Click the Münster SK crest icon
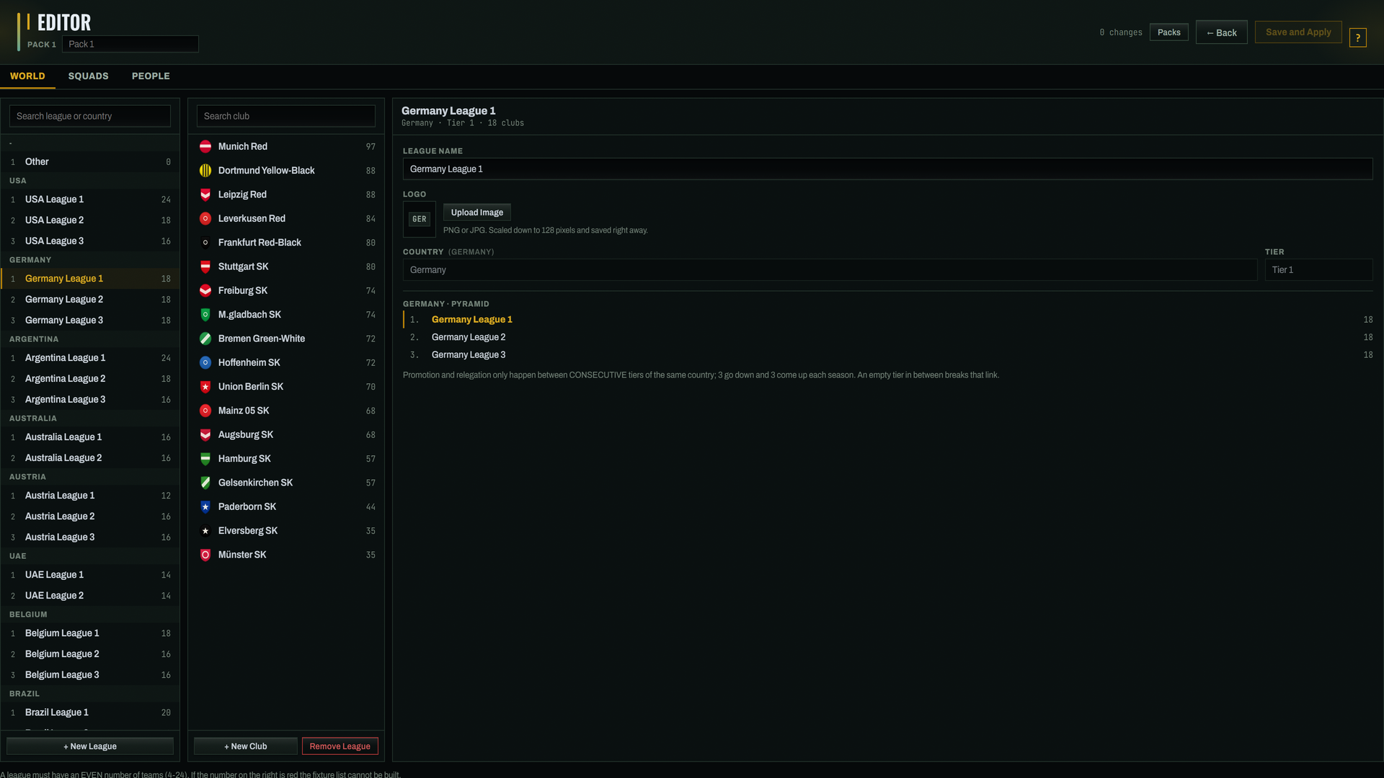The width and height of the screenshot is (1384, 778). tap(205, 555)
